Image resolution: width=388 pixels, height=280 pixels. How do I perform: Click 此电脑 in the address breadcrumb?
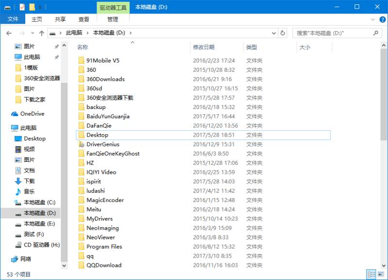click(74, 32)
